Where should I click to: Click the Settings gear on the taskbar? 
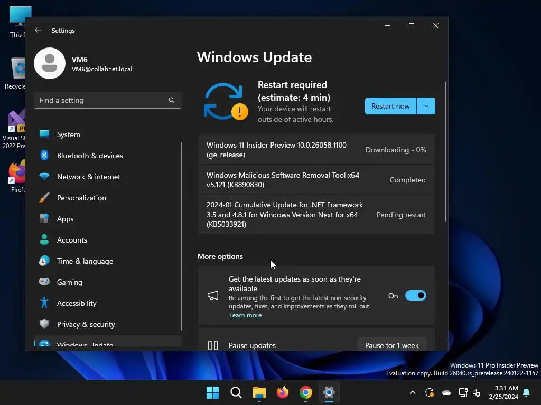[x=329, y=392]
